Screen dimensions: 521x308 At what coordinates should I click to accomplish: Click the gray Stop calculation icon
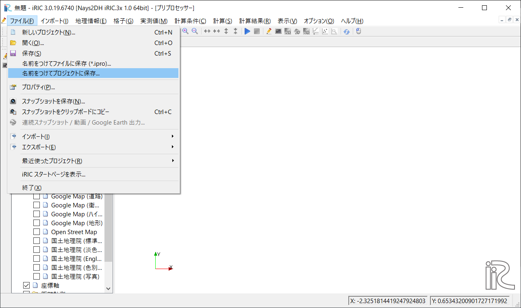click(x=257, y=31)
